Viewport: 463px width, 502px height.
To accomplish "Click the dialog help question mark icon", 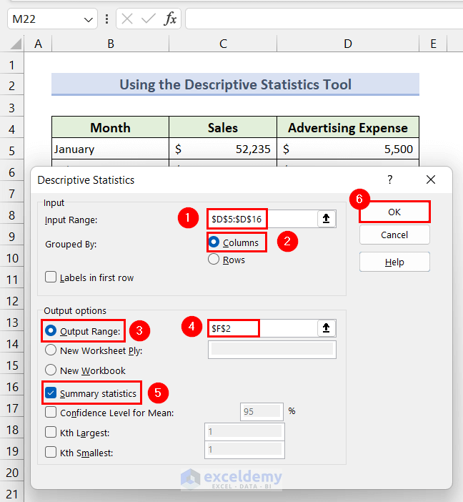I will 389,179.
